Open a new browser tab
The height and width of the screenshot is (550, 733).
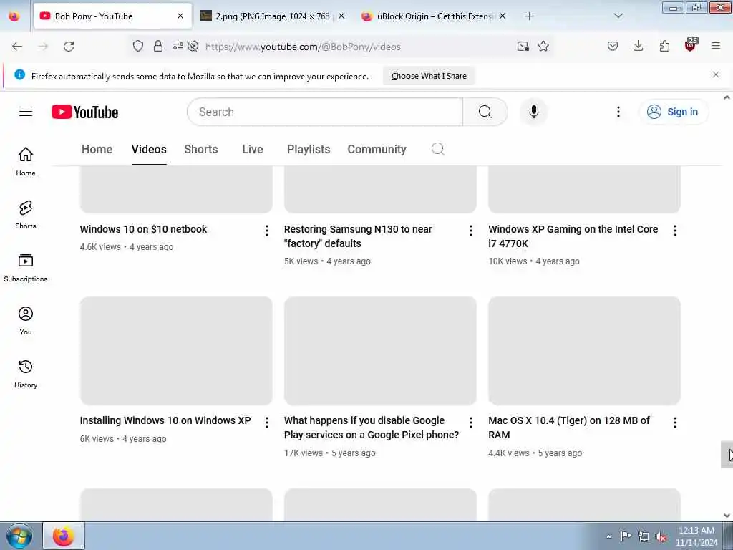point(529,16)
